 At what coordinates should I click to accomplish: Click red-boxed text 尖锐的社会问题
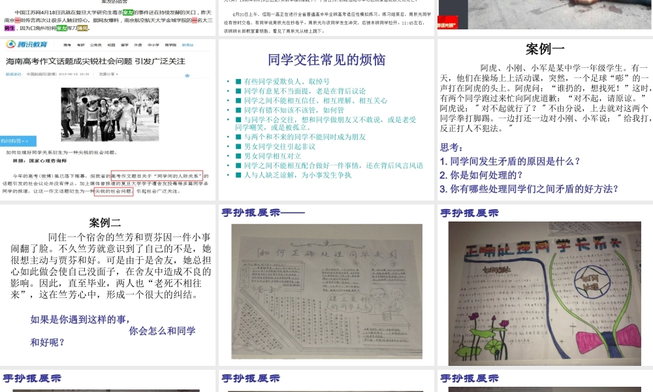coord(113,191)
